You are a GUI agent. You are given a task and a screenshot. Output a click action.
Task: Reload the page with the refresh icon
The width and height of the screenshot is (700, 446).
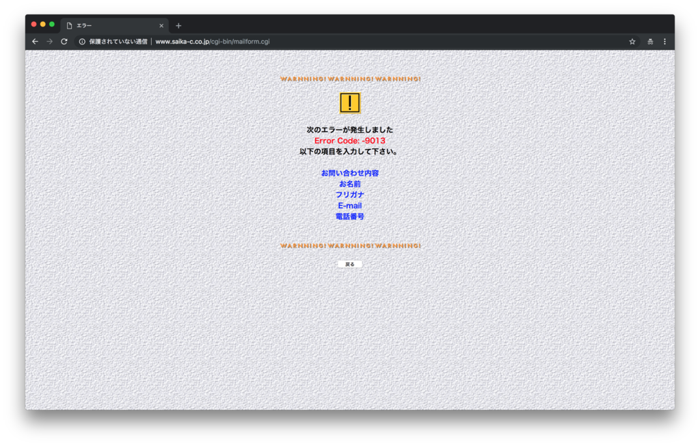(x=64, y=42)
